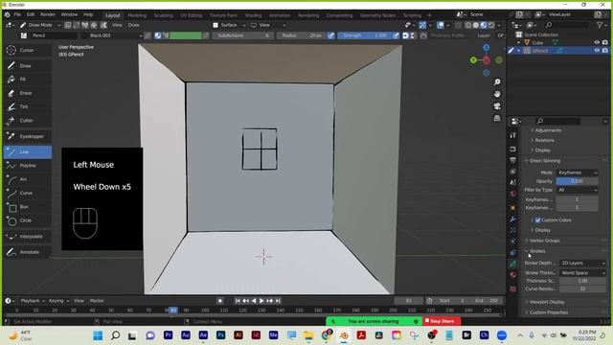The image size is (613, 345).
Task: Click the viewport pan hand icon
Action: point(497,94)
